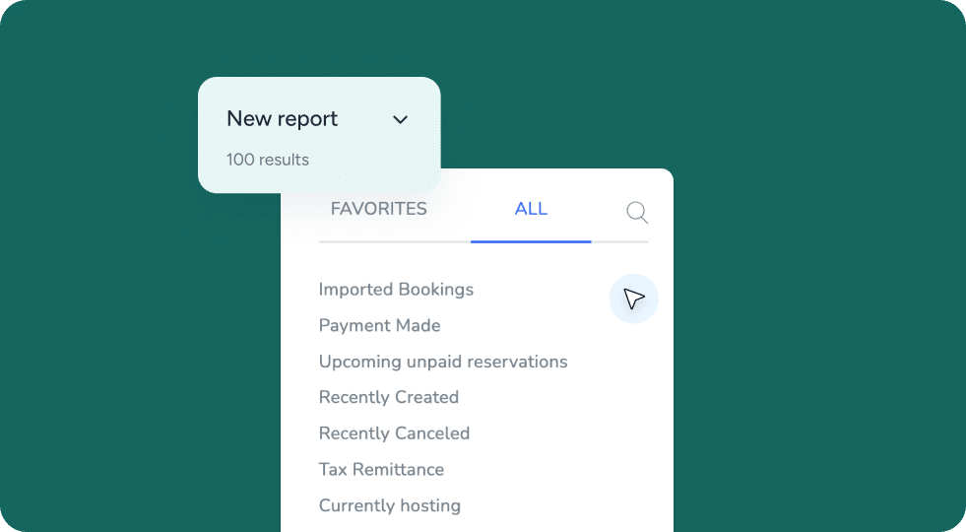
Task: Choose Upcoming unpaid reservations from list
Action: click(x=443, y=362)
